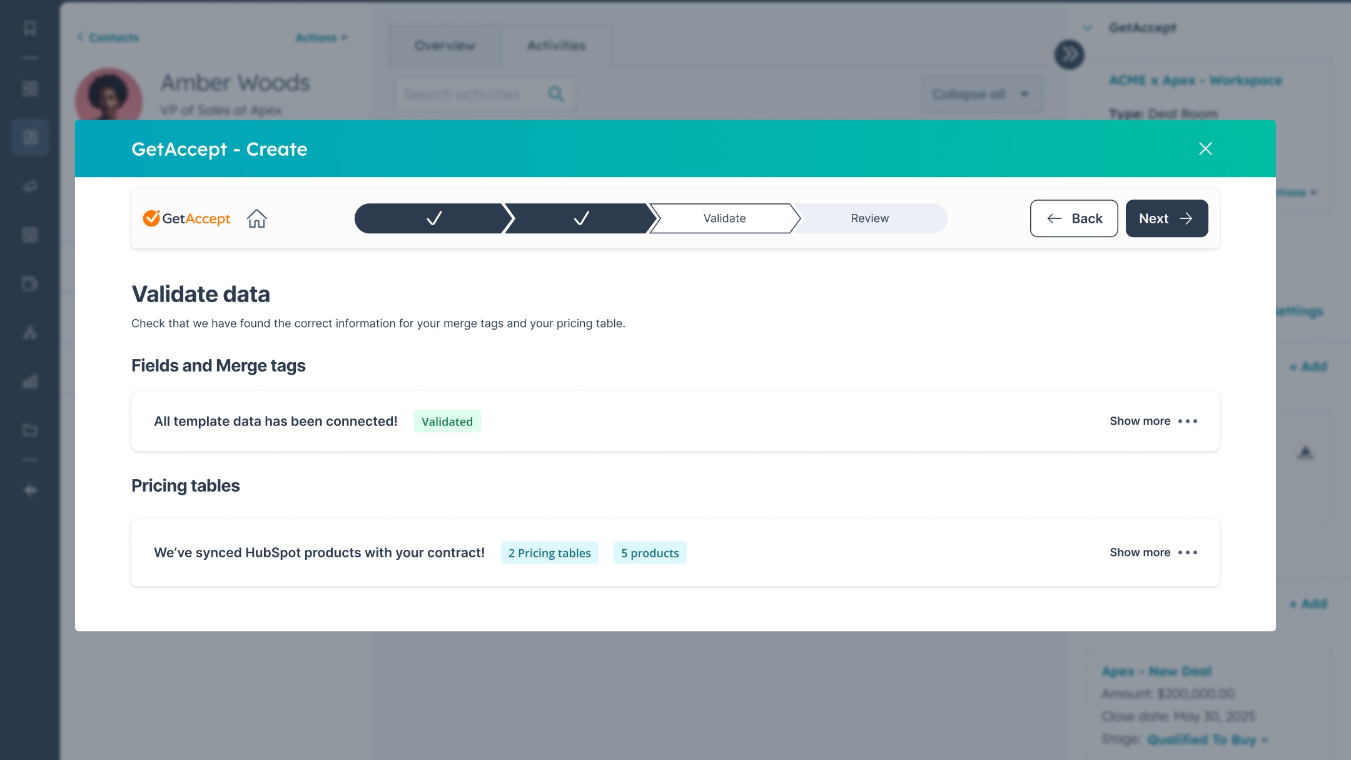Switch to the Activities tab
Image resolution: width=1351 pixels, height=760 pixels.
click(x=556, y=46)
